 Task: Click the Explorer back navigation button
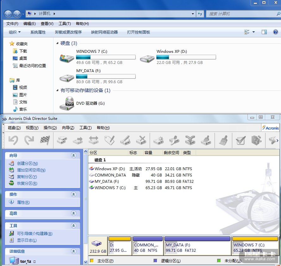(8, 14)
